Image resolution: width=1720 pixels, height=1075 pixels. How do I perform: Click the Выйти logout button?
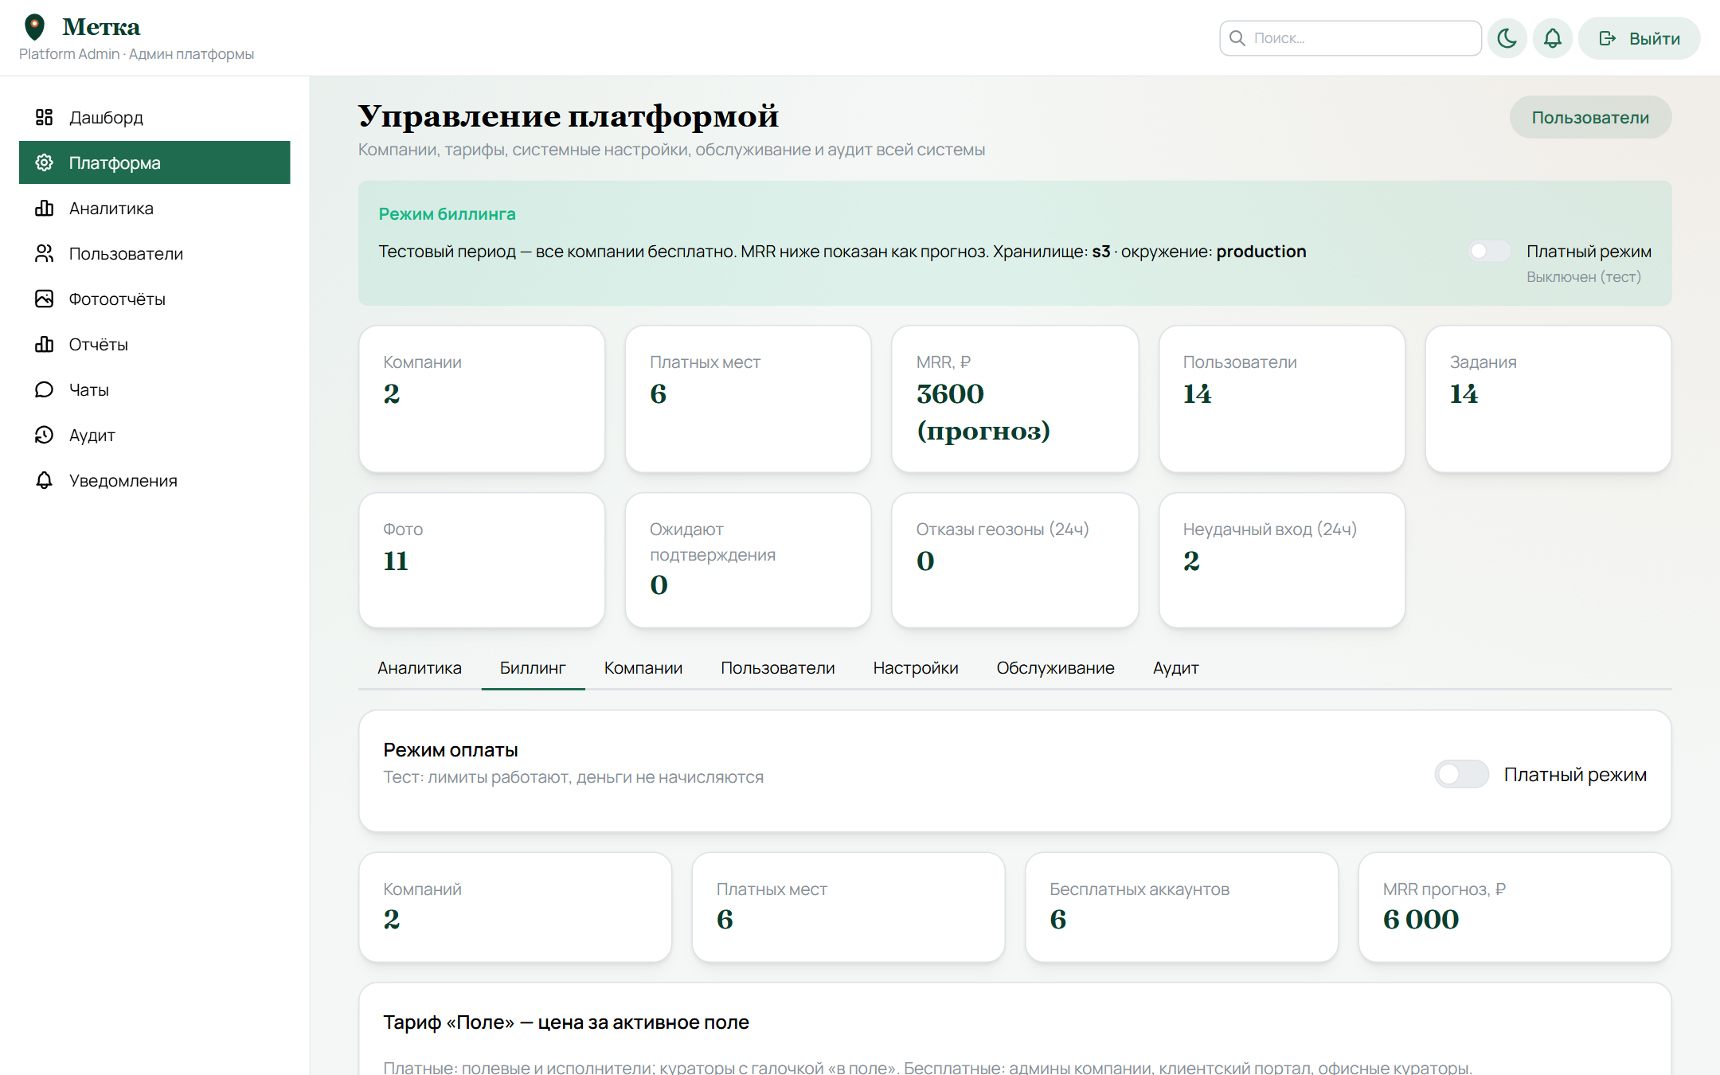coord(1639,38)
